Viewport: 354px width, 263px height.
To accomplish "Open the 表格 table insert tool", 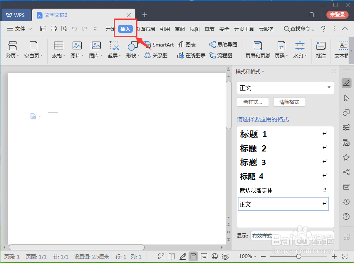I will (x=59, y=50).
